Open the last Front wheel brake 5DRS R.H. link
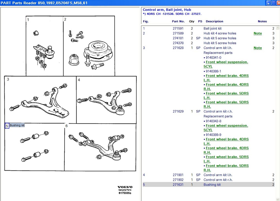Viewport: 280px width, 201px height. coord(227,166)
